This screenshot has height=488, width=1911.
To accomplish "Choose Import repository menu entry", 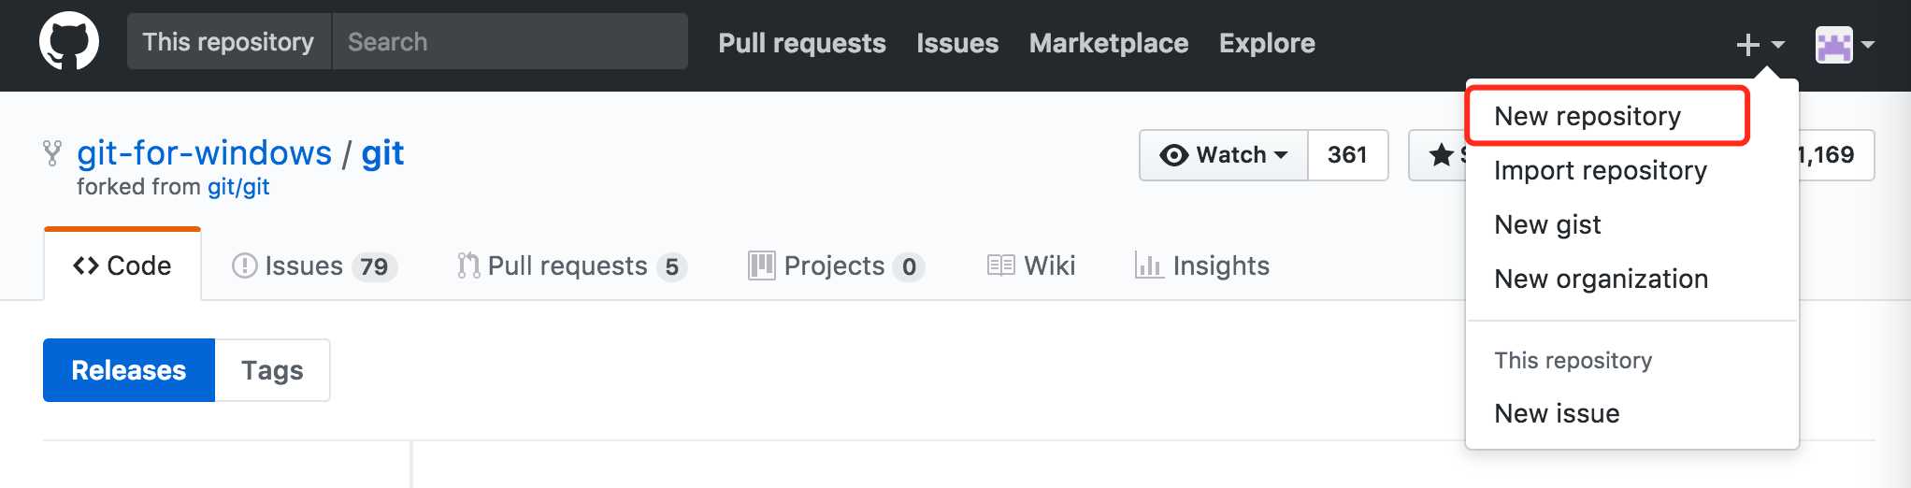I will (1600, 170).
